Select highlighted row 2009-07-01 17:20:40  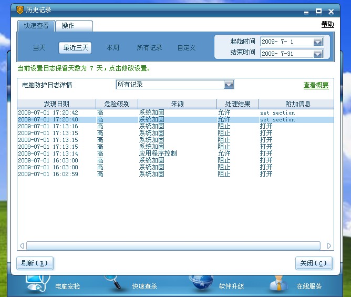tap(175, 120)
